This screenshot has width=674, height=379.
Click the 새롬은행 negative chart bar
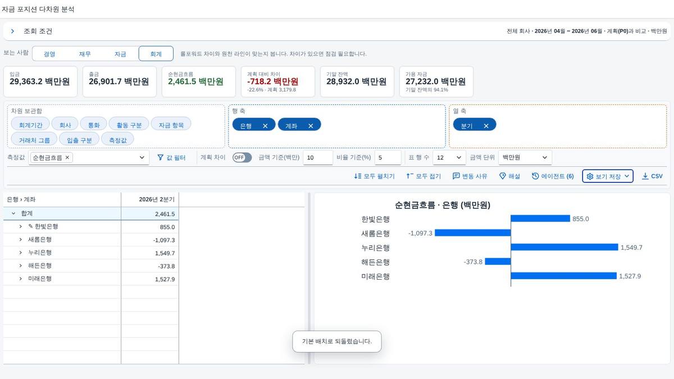[x=473, y=232]
